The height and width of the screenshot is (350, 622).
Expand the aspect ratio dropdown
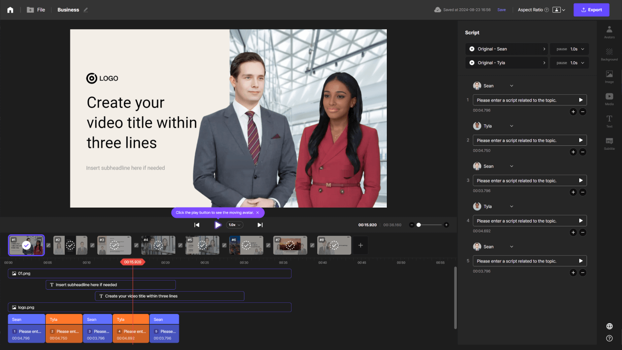tap(559, 10)
